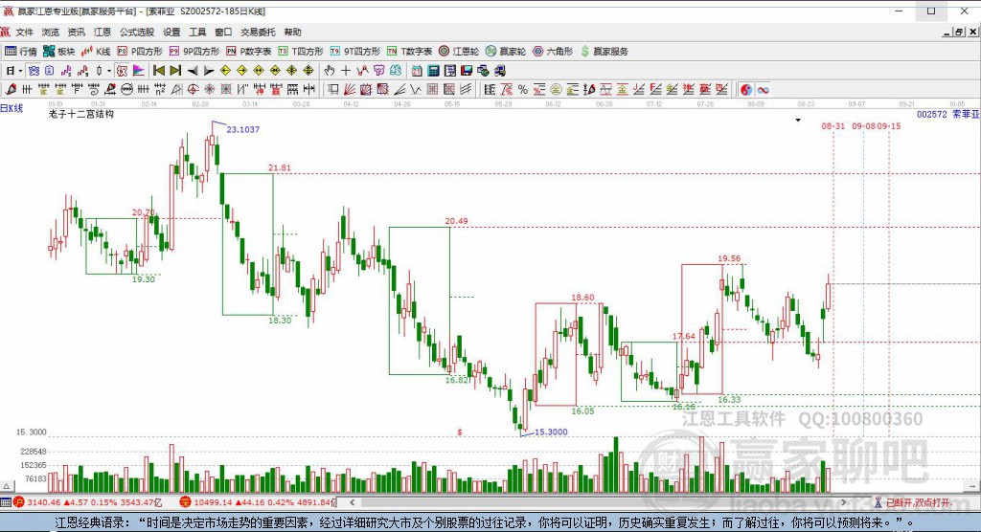
Task: Click the 08-31 date marker label
Action: (x=833, y=125)
